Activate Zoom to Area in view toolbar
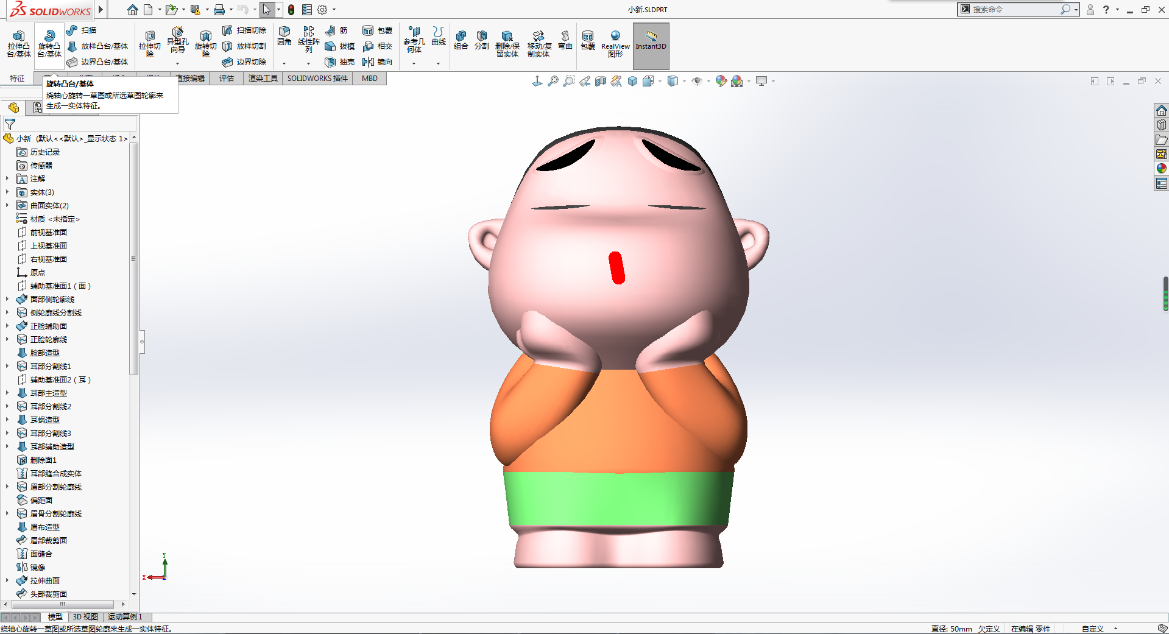The image size is (1169, 634). point(569,81)
